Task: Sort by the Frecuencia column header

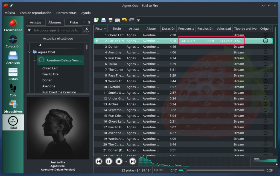Action: coord(186,29)
